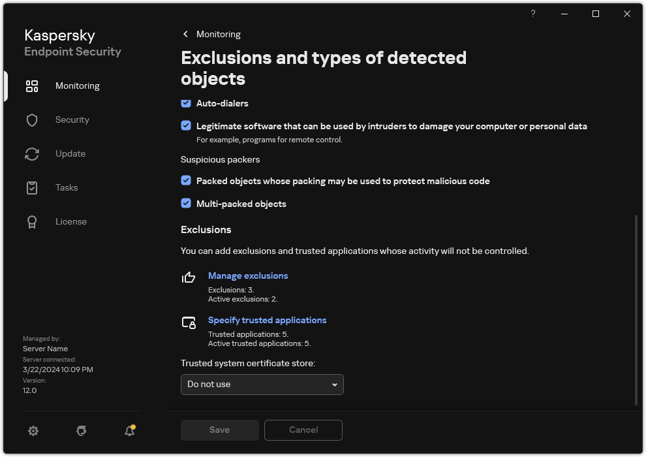
Task: Go to Tasks in the sidebar
Action: click(x=66, y=187)
